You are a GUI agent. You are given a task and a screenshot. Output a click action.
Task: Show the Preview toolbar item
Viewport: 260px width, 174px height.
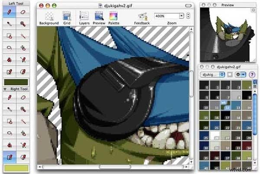(99, 18)
